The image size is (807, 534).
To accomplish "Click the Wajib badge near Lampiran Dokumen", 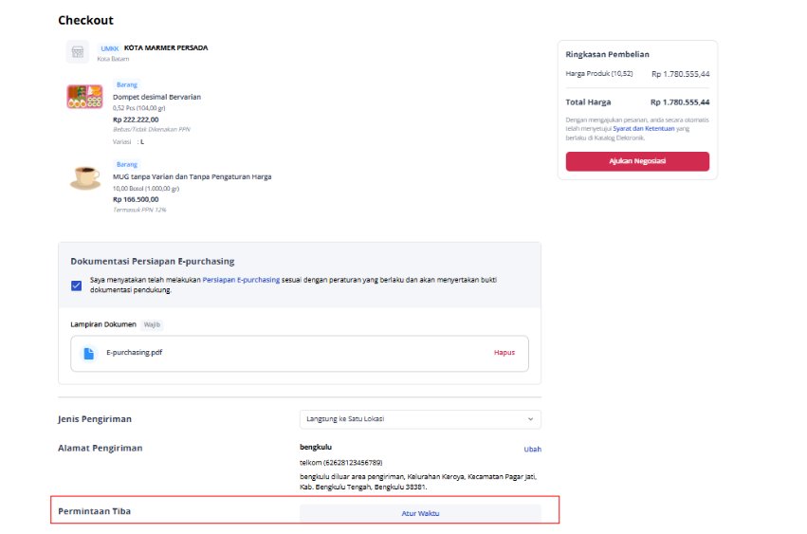I will pyautogui.click(x=152, y=324).
